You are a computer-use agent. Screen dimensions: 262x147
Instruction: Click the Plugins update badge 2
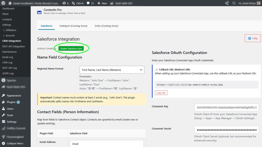[18, 102]
